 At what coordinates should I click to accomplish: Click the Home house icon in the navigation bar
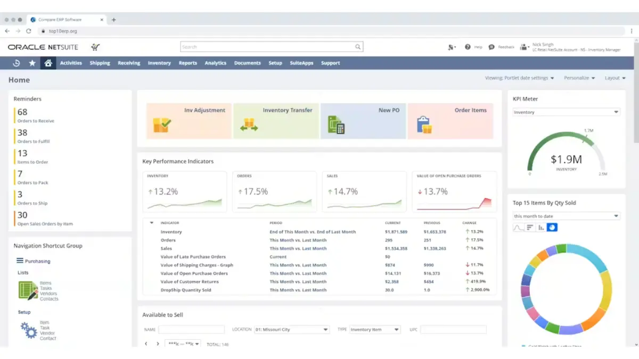[47, 63]
